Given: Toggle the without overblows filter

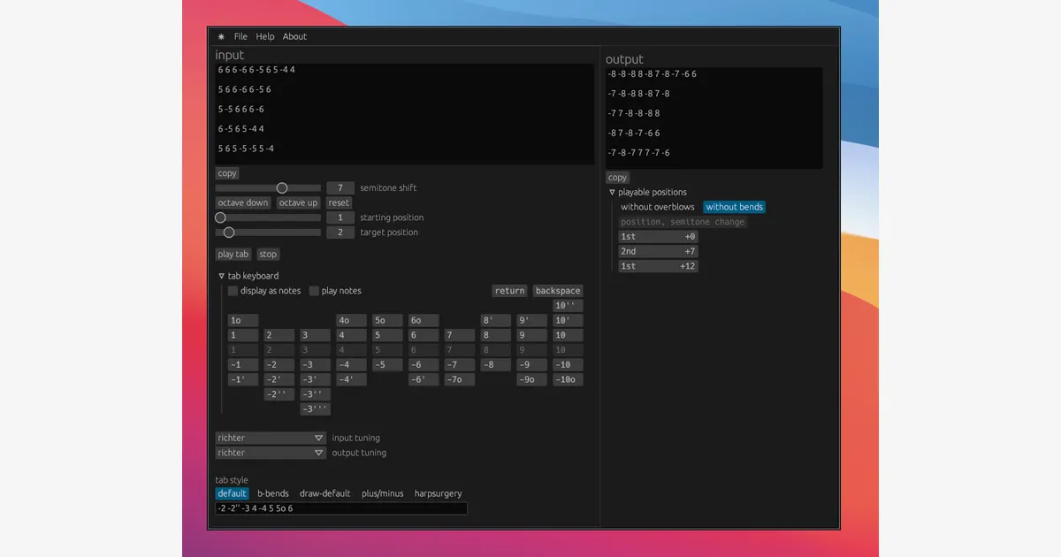Looking at the screenshot, I should 658,207.
